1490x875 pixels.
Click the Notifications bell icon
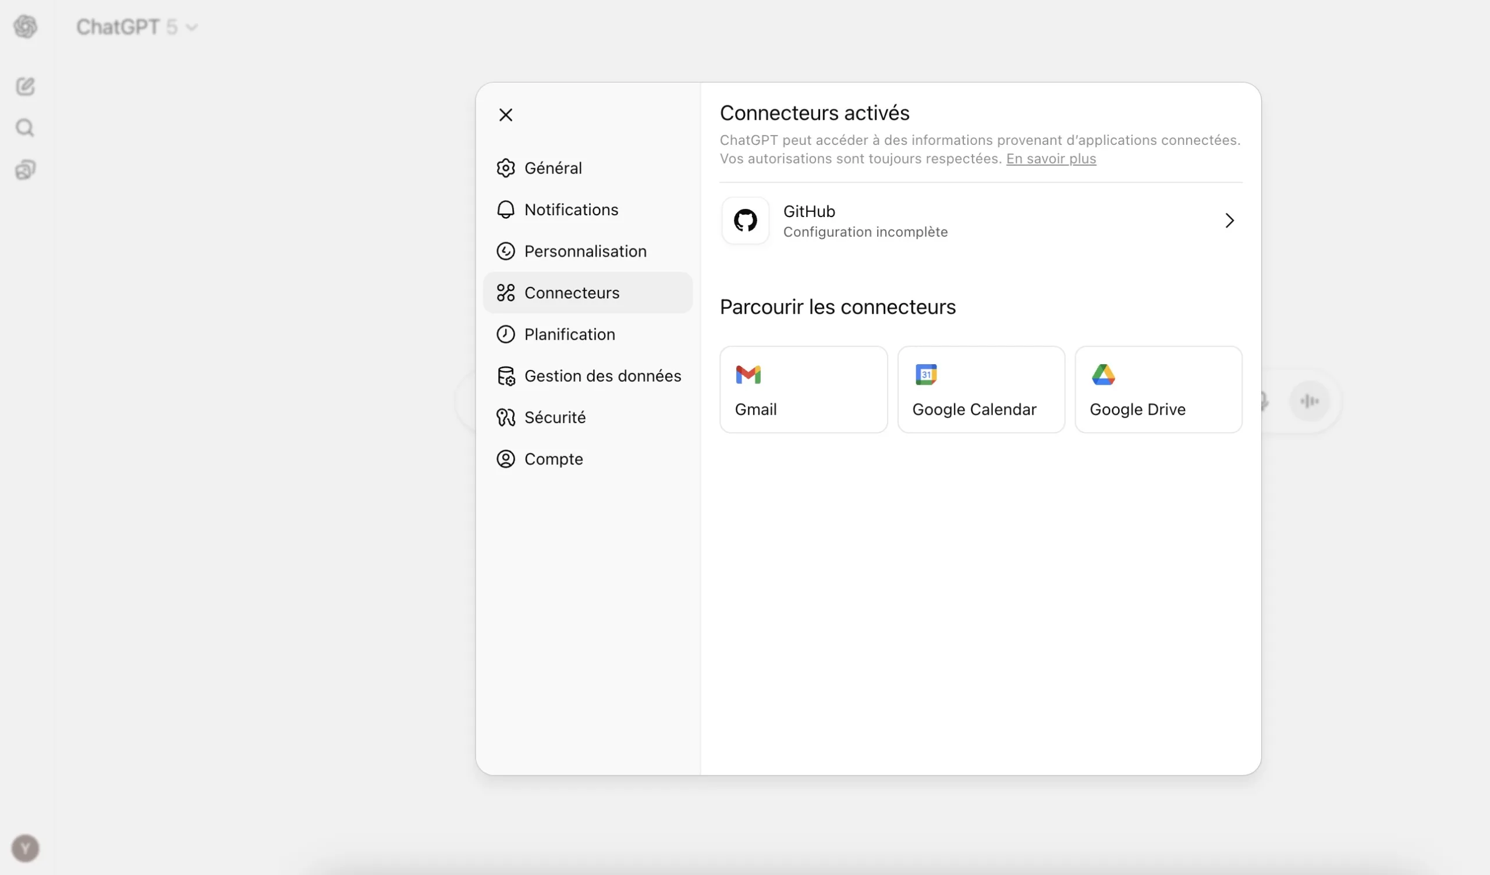(506, 209)
